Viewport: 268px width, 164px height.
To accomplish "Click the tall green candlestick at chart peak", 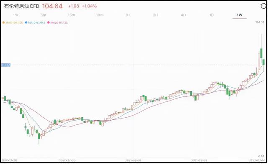I will click(x=261, y=53).
